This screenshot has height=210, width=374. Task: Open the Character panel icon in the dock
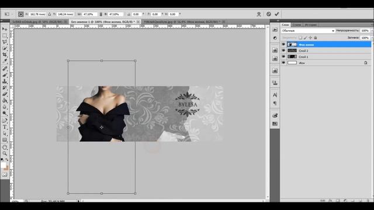pyautogui.click(x=275, y=94)
